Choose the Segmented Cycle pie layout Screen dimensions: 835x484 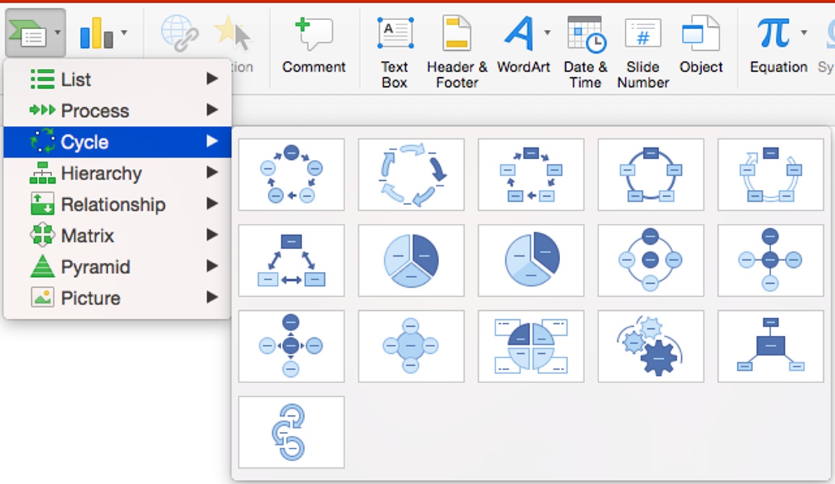(411, 261)
